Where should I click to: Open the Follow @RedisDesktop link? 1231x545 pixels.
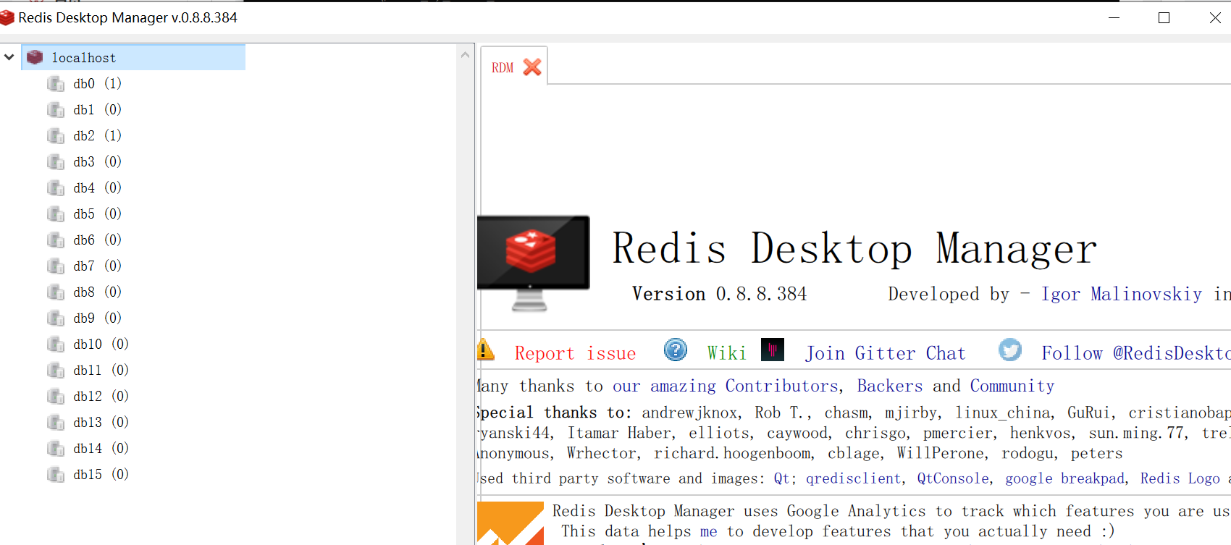coord(1135,353)
